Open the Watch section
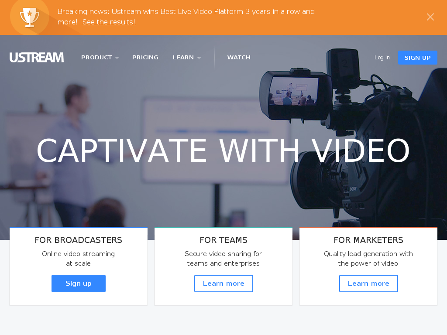Viewport: 447px width, 335px height. pos(239,57)
